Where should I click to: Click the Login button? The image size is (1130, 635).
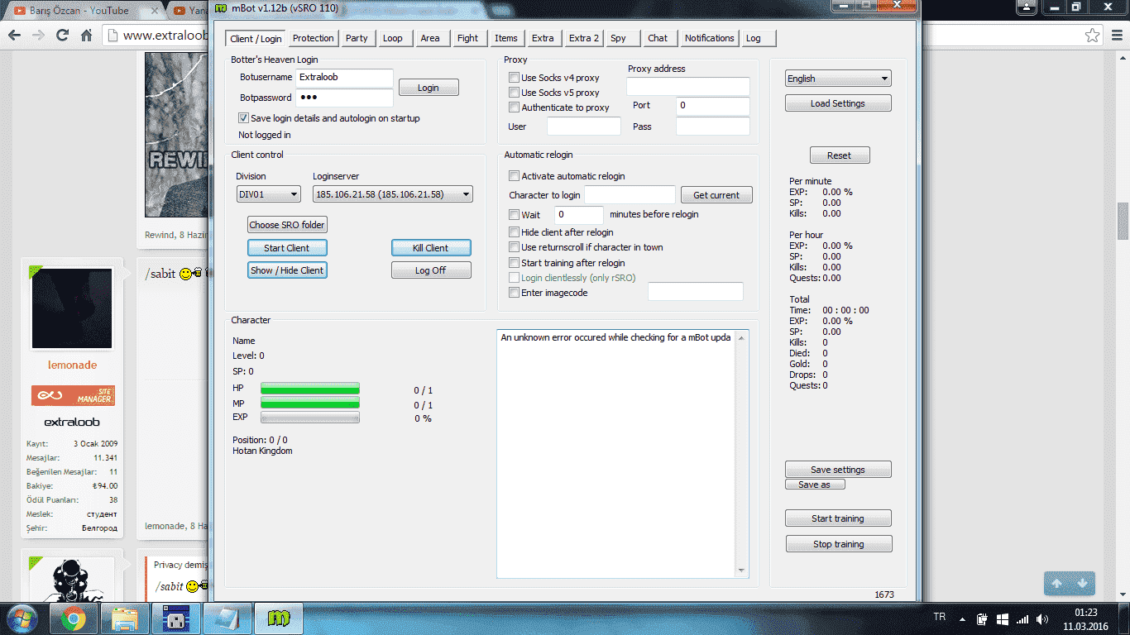pyautogui.click(x=429, y=88)
